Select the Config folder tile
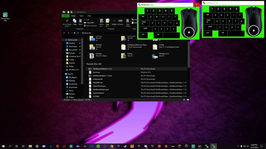This screenshot has width=266, height=149. 166,47
